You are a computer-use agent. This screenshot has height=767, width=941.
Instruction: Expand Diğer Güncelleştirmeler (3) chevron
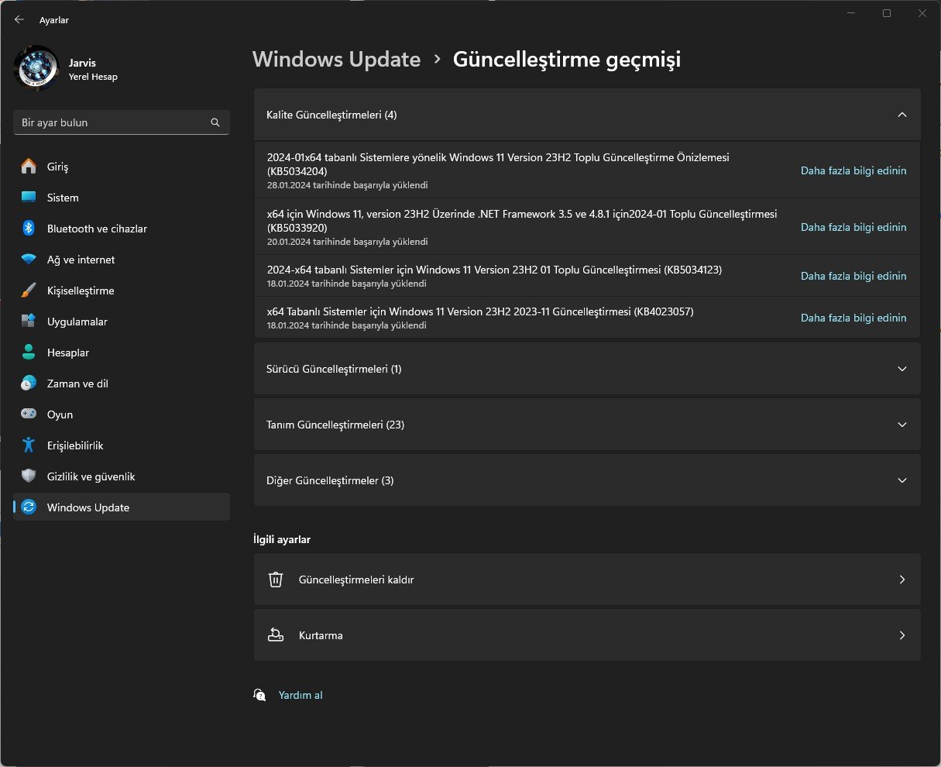point(902,480)
